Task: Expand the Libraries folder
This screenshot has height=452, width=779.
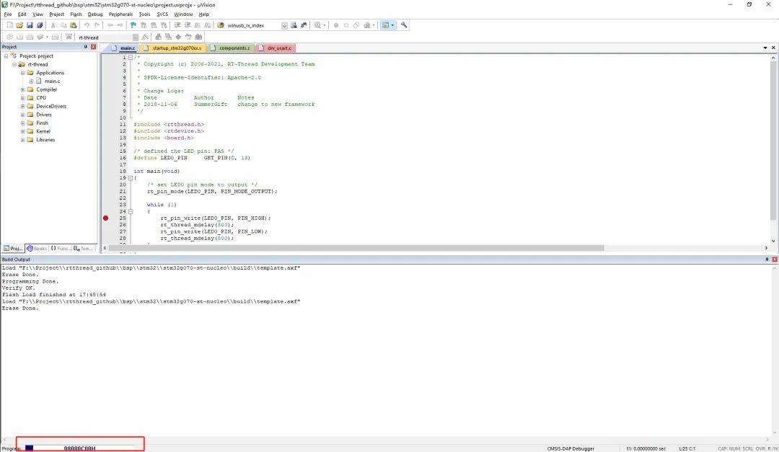Action: (23, 140)
